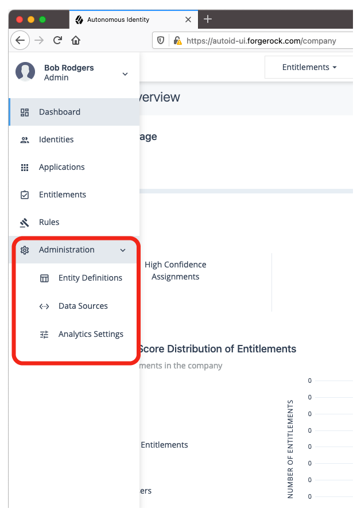This screenshot has width=361, height=524.
Task: Click the Score Distribution of Entitlements heading
Action: coord(218,349)
